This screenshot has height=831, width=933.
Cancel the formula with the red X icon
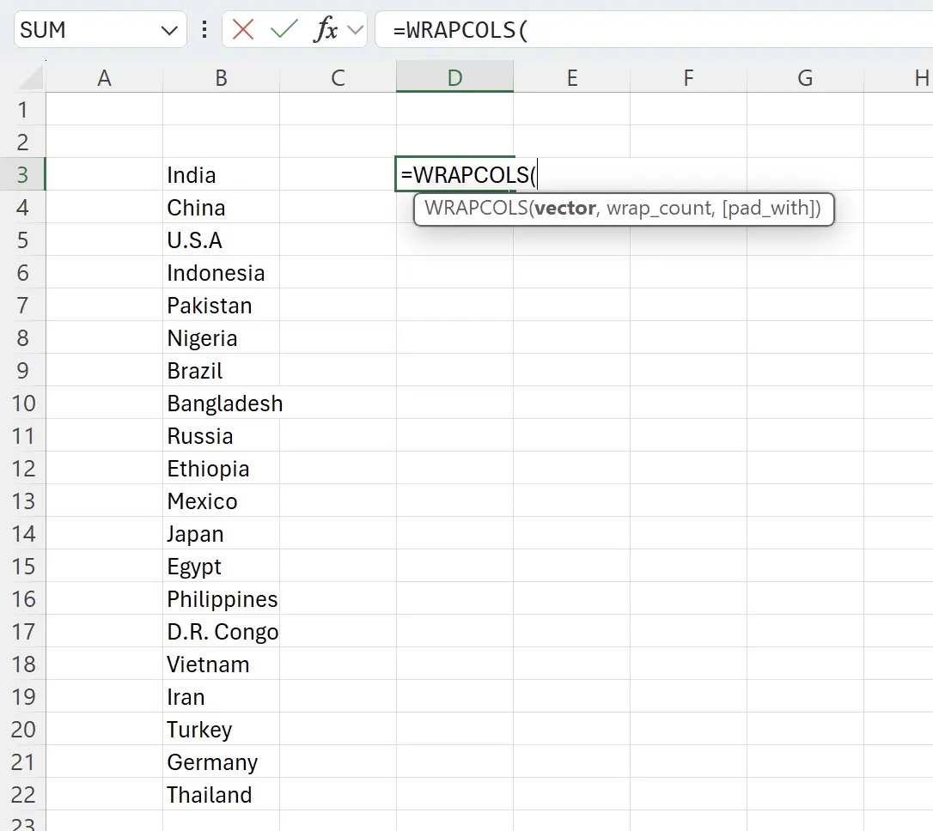pyautogui.click(x=241, y=28)
